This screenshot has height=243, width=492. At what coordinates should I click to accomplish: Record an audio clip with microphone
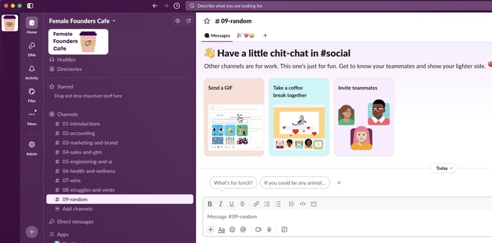pos(269,230)
